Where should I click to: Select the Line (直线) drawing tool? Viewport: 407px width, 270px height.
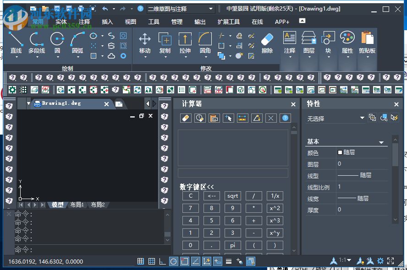coord(16,43)
